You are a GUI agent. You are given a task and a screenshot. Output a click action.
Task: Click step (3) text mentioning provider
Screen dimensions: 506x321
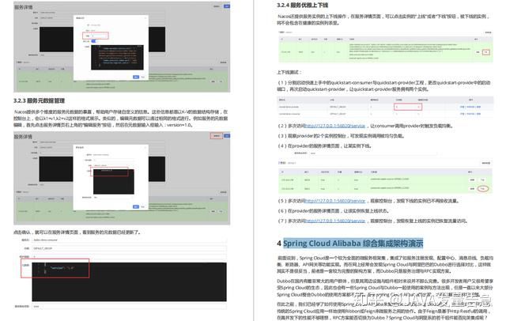(341, 136)
